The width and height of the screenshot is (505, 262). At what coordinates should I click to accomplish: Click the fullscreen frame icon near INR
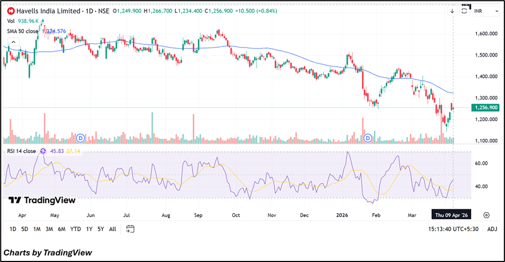465,11
